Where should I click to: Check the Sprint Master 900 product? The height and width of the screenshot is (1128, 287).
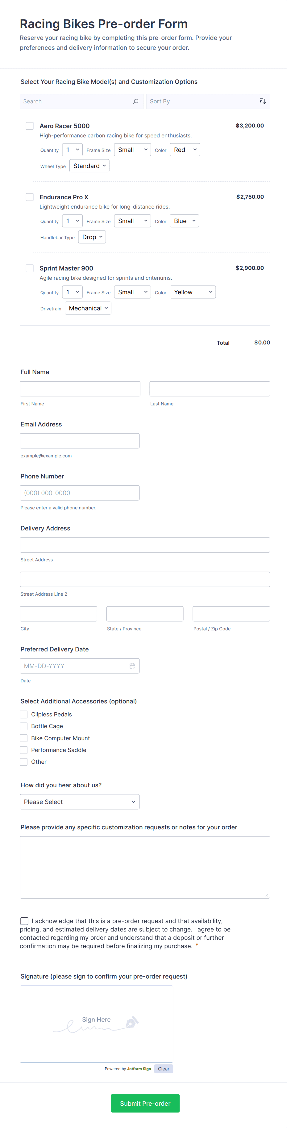pyautogui.click(x=30, y=268)
